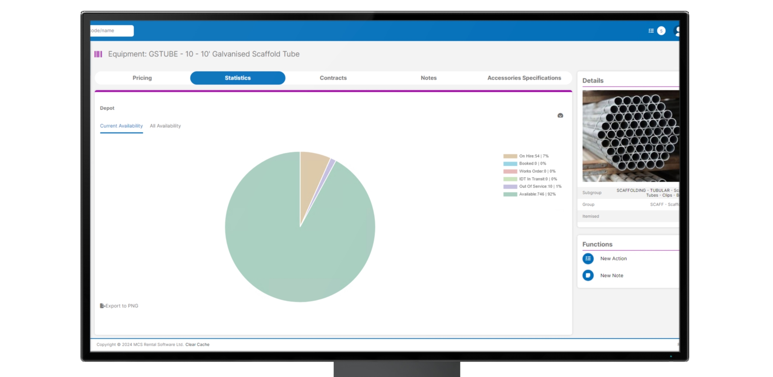This screenshot has width=773, height=377.
Task: Click the Clear Cache link in footer
Action: (197, 345)
